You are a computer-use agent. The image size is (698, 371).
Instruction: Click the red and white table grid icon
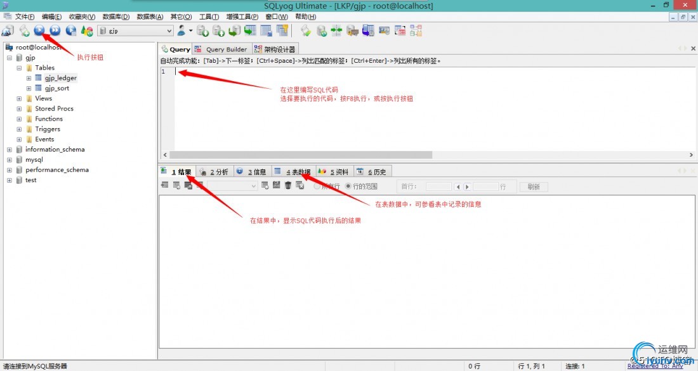point(400,30)
